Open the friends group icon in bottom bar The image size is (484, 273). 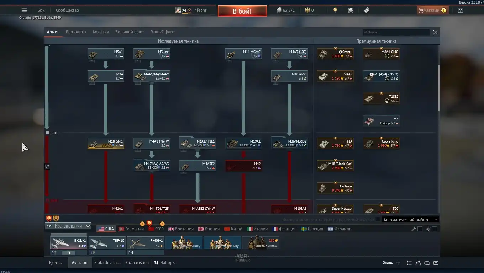tap(418, 263)
